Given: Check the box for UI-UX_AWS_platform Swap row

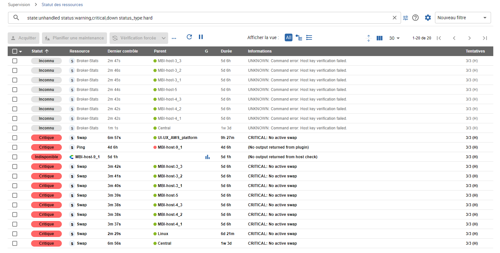Looking at the screenshot, I should (x=15, y=138).
